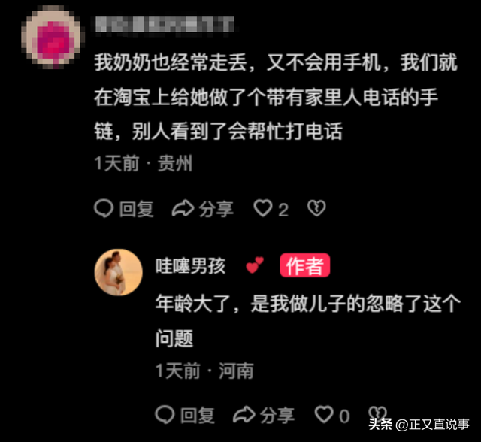
Task: Open 哇噻男孩 avatar with couple photo
Action: point(119,272)
